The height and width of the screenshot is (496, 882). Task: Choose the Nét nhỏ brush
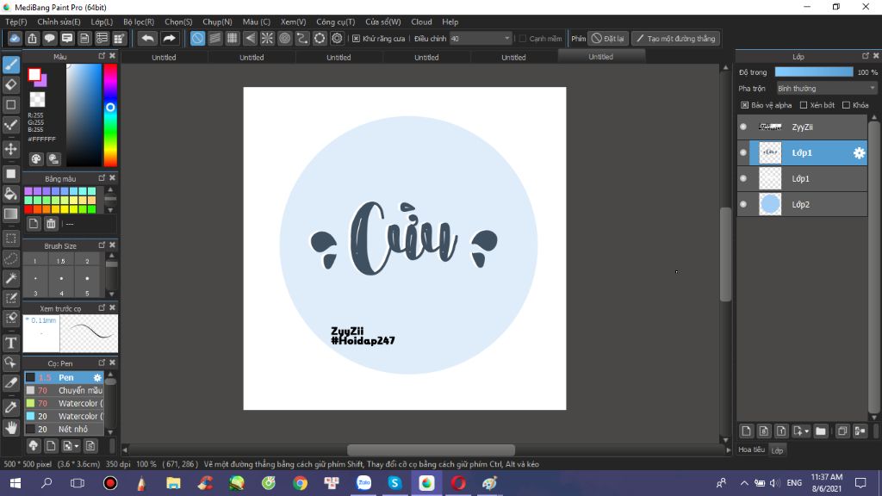tap(64, 429)
